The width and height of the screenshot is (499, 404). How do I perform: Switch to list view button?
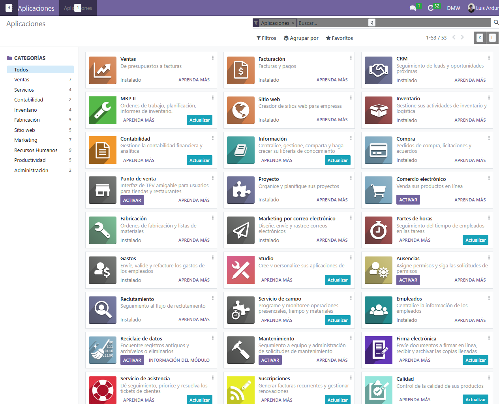(x=492, y=38)
